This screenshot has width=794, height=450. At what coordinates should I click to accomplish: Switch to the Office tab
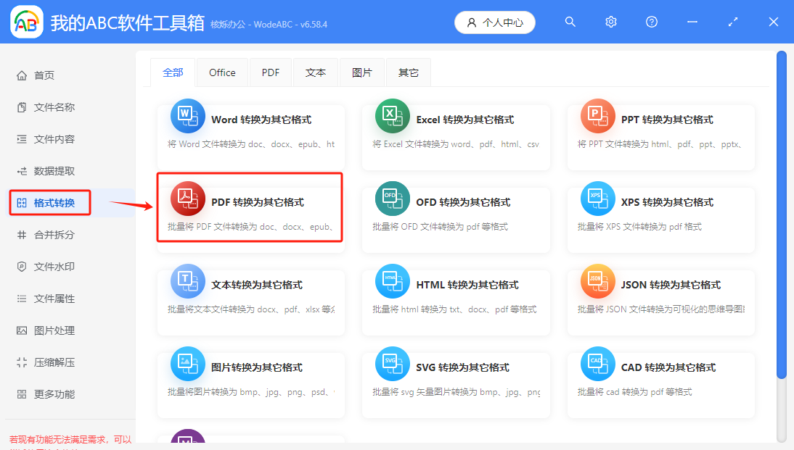tap(222, 72)
